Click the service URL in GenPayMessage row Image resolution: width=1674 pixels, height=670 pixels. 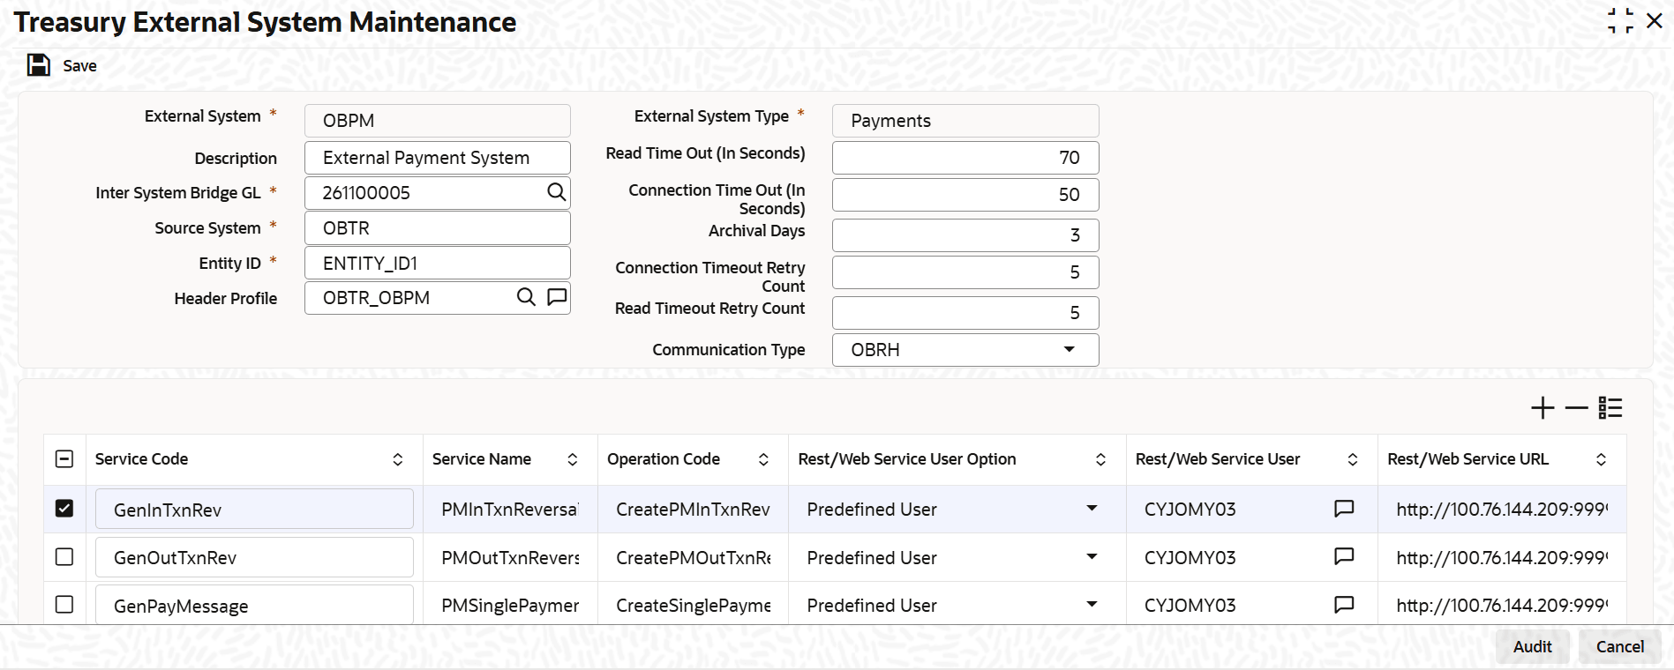click(x=1502, y=606)
